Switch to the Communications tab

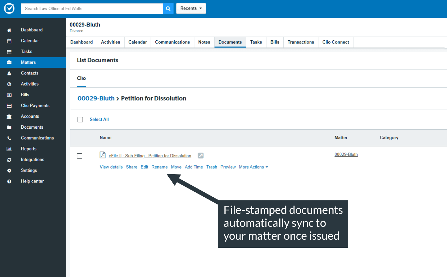click(172, 42)
